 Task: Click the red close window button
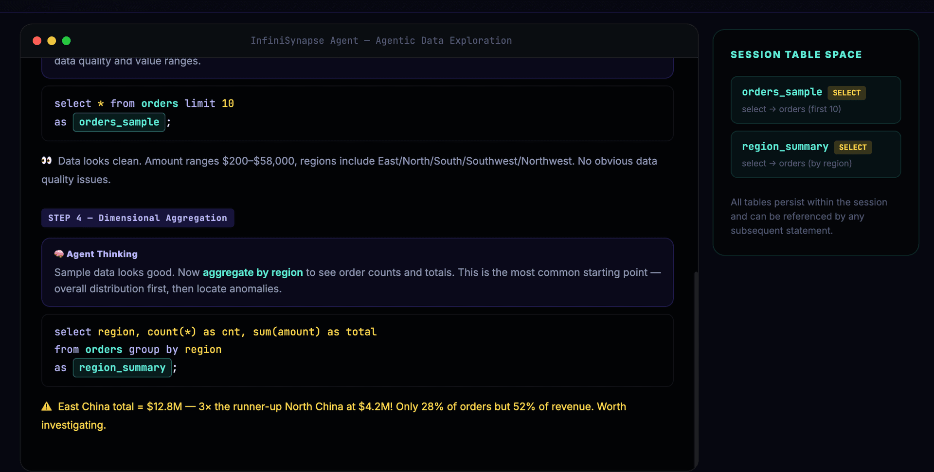(x=37, y=41)
